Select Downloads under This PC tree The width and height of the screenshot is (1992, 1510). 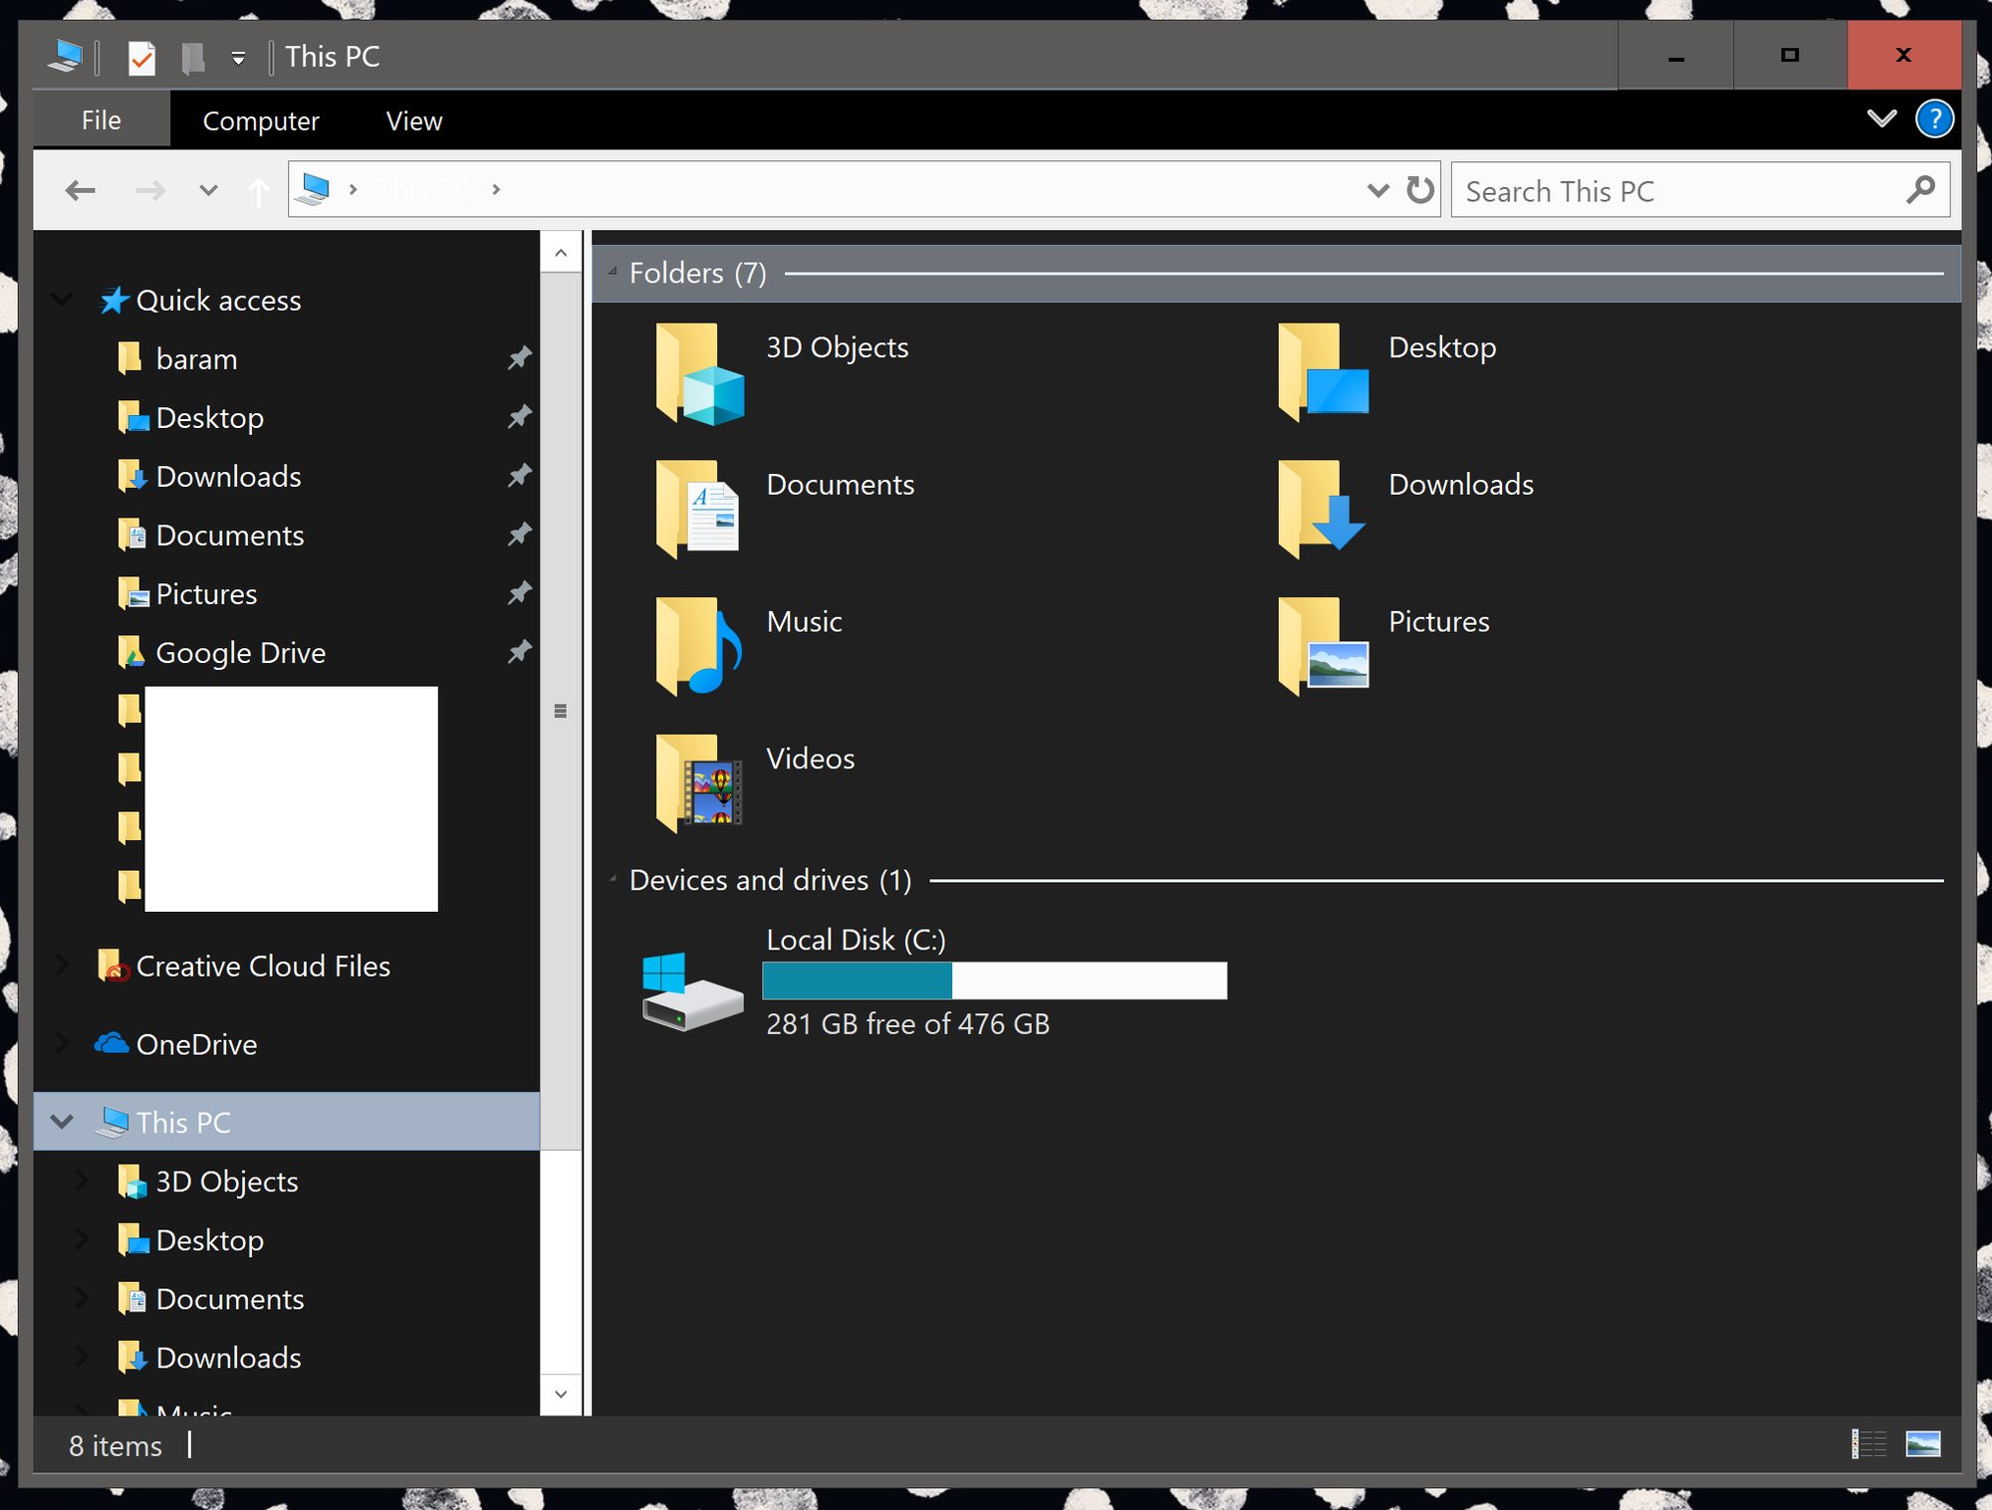(228, 1358)
